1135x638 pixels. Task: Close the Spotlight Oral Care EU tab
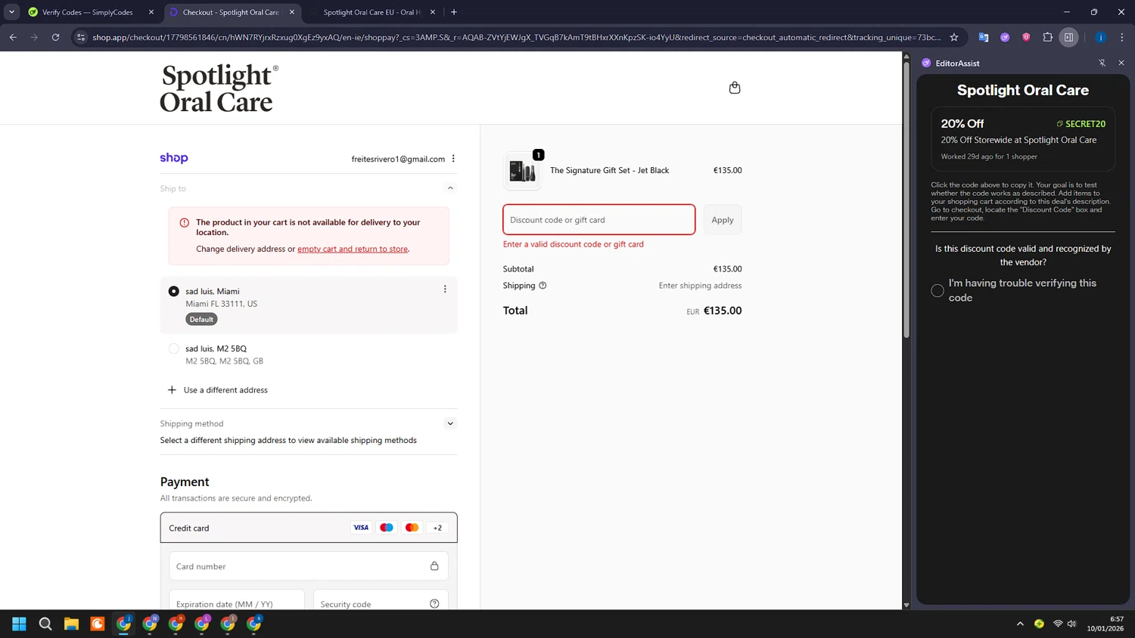point(433,12)
